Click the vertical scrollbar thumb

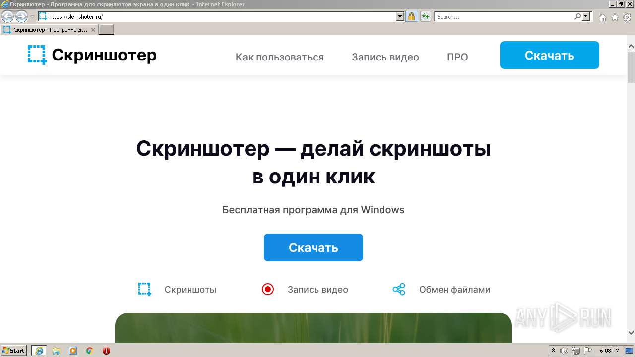[631, 67]
